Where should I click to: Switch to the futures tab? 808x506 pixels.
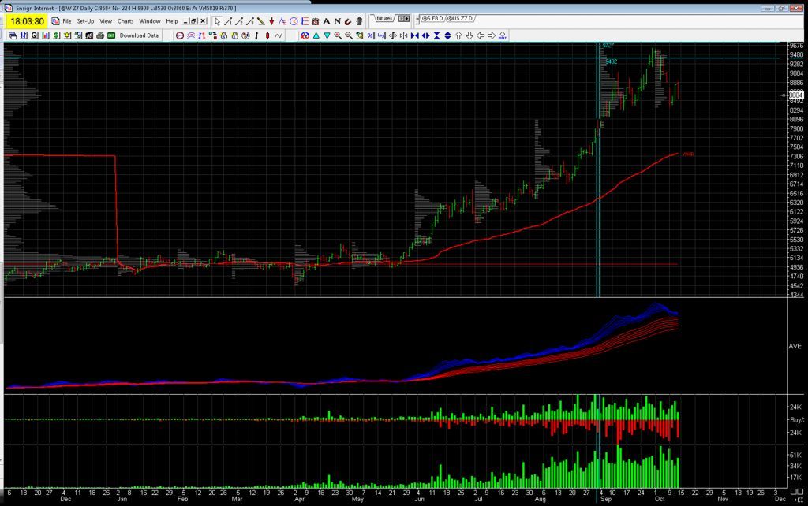(x=384, y=19)
